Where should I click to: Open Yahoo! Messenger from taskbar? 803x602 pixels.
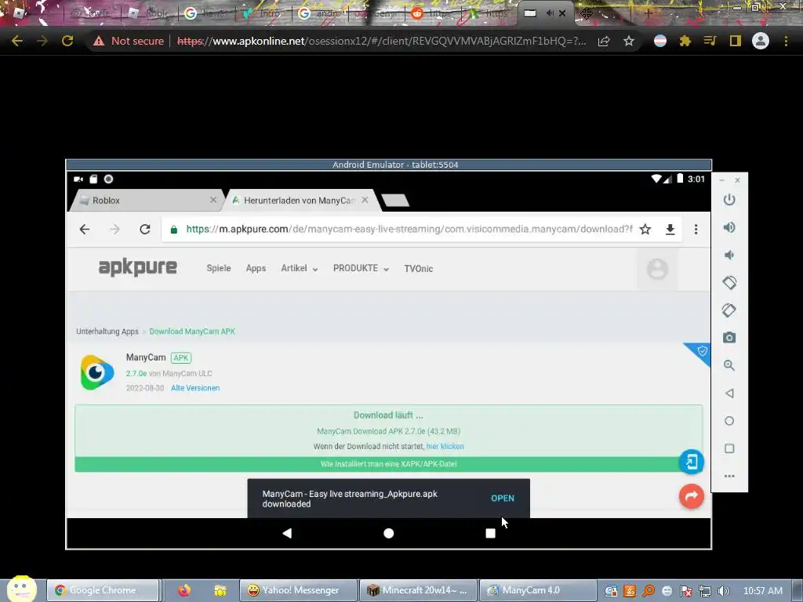tap(299, 590)
